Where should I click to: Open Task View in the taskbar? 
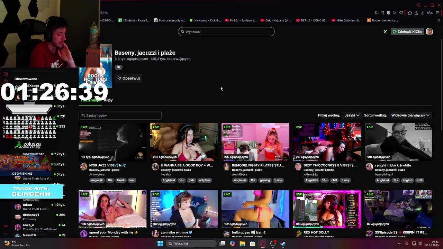click(x=223, y=243)
